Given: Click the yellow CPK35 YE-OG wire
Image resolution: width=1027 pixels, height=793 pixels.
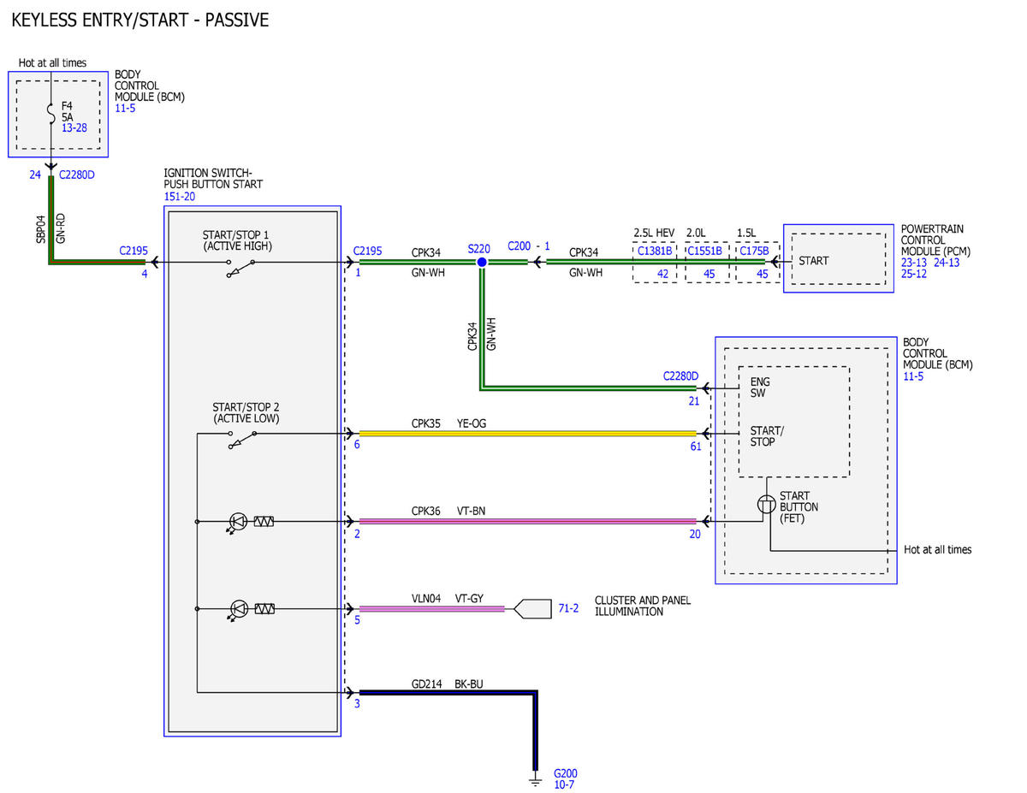Looking at the screenshot, I should (528, 434).
